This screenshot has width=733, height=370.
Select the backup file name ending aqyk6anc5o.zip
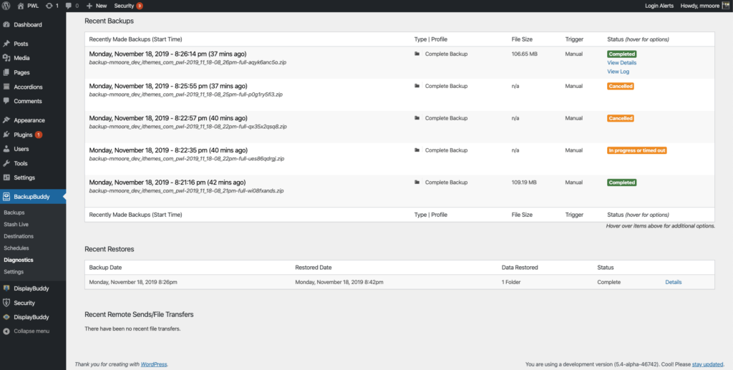point(188,62)
